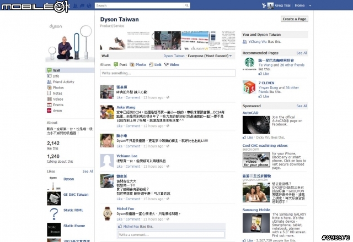
Task: Open GE DSC Taiwan page
Action: [x=76, y=195]
